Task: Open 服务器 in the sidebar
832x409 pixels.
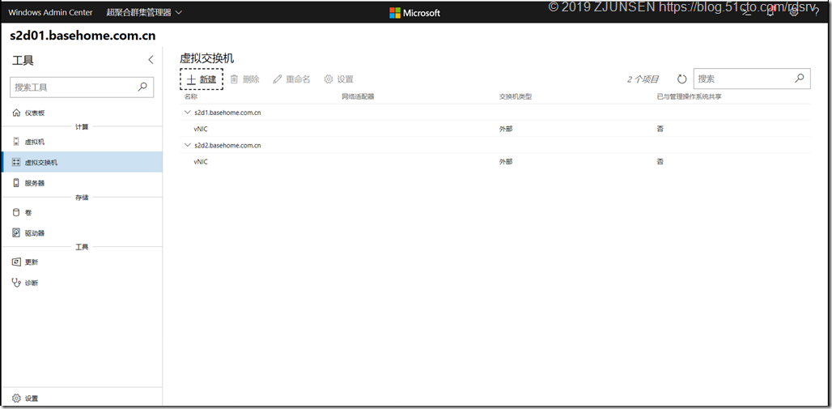Action: (x=82, y=183)
